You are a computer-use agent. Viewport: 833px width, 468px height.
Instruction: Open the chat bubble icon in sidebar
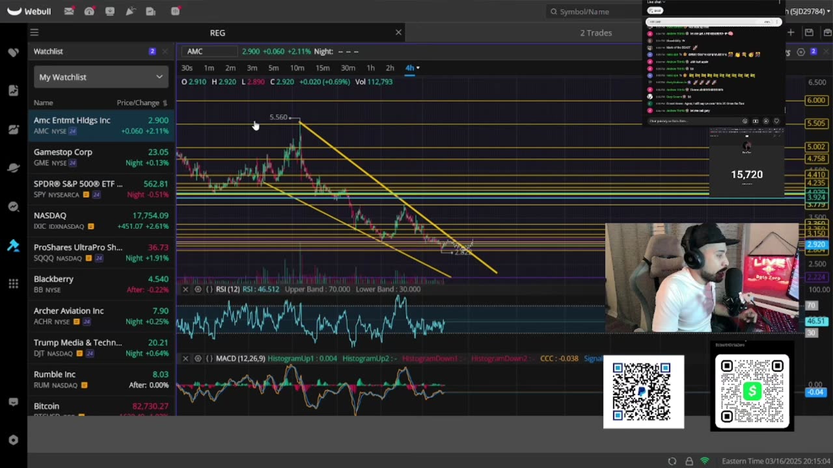[13, 402]
